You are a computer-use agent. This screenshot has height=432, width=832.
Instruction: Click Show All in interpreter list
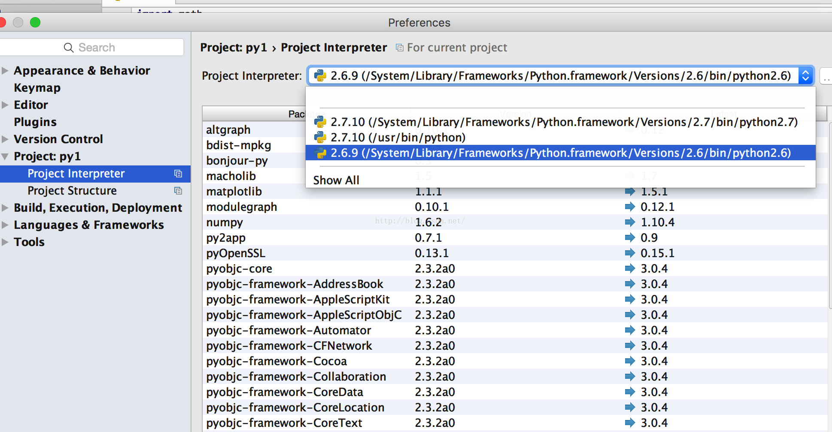[336, 180]
